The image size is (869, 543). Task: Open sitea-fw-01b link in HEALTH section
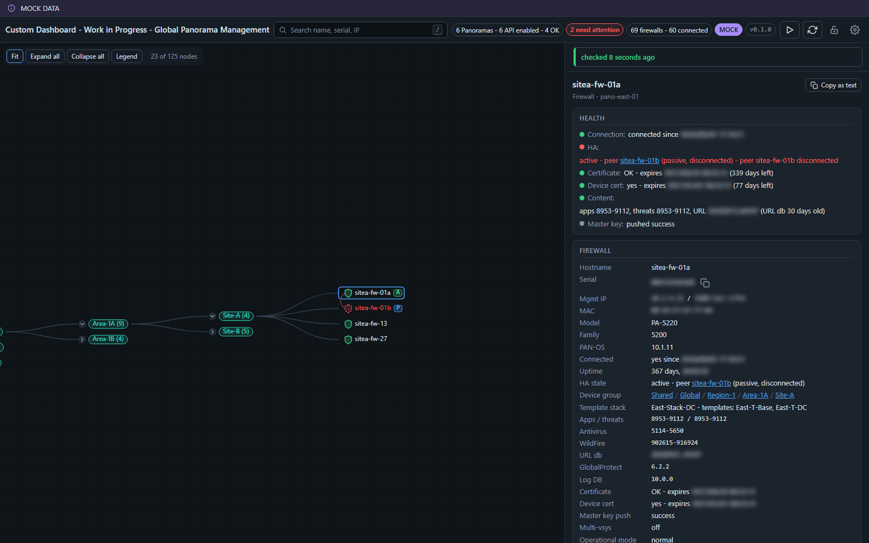pyautogui.click(x=639, y=161)
